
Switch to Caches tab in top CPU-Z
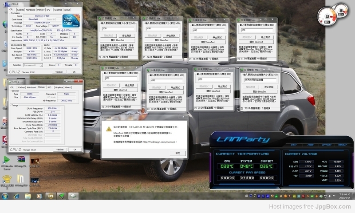pyautogui.click(x=20, y=9)
